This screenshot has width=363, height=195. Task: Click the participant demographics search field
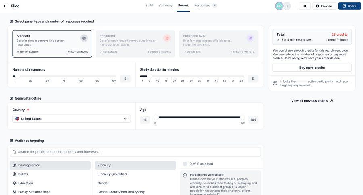pos(136,152)
